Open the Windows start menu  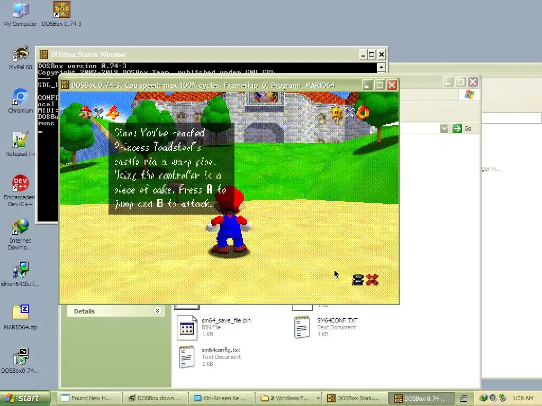25,398
